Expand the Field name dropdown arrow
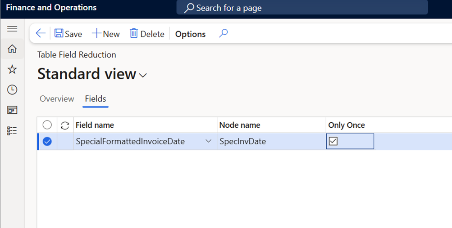Screen dimensions: 452x228 (208, 141)
